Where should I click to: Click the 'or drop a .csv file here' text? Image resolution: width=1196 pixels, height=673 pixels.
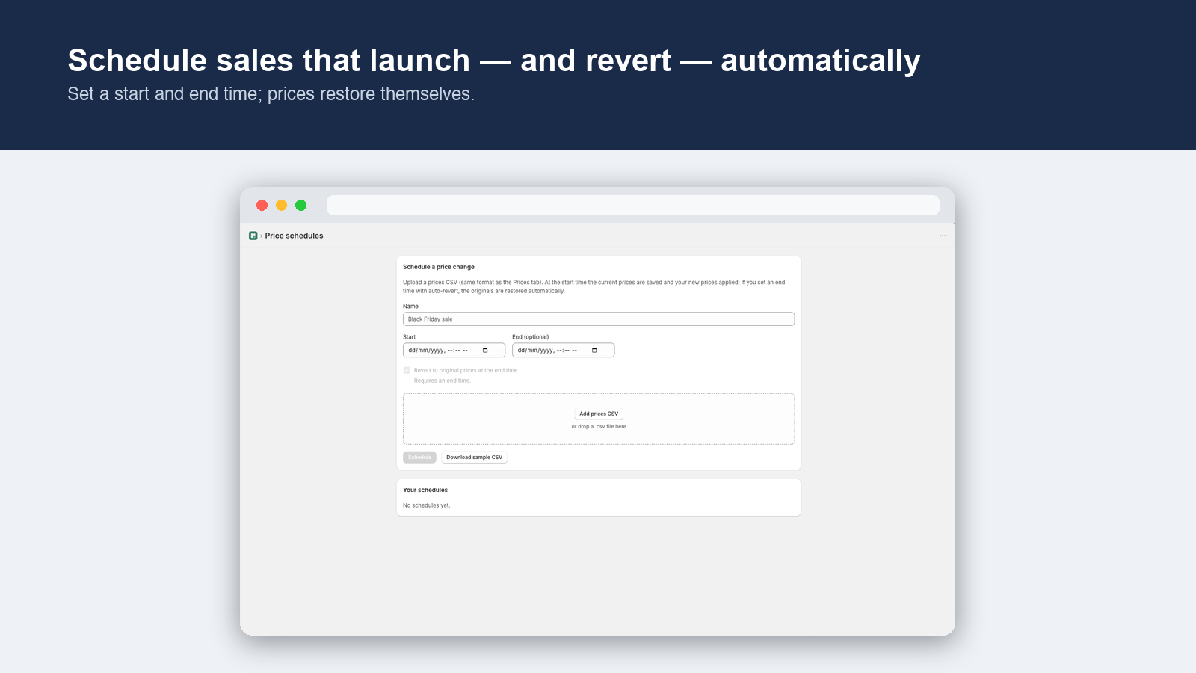click(599, 427)
